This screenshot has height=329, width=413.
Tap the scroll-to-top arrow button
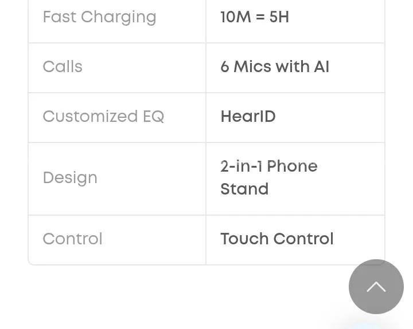coord(376,287)
